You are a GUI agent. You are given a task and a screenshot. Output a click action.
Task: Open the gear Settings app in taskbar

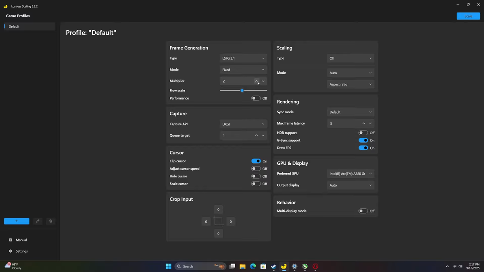(294, 266)
